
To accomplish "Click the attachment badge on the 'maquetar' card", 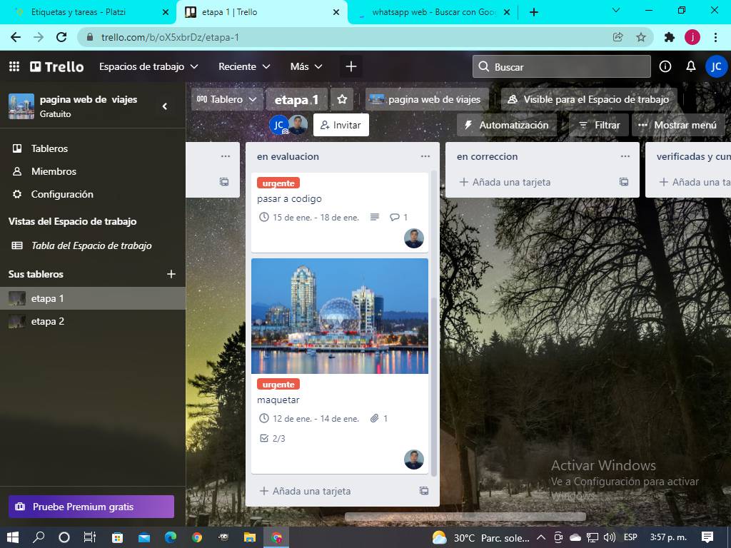I will pyautogui.click(x=378, y=418).
